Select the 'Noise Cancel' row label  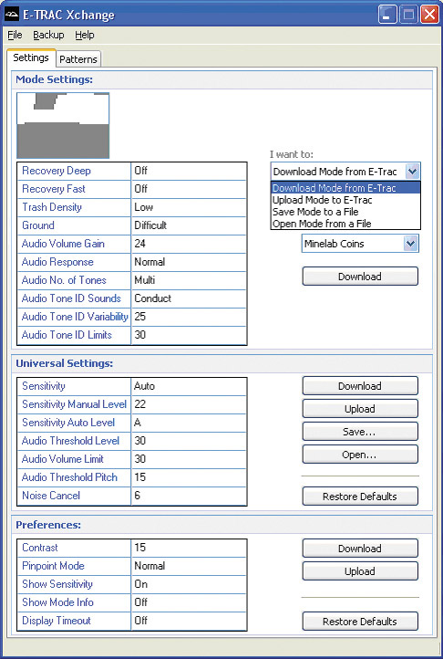coord(51,496)
